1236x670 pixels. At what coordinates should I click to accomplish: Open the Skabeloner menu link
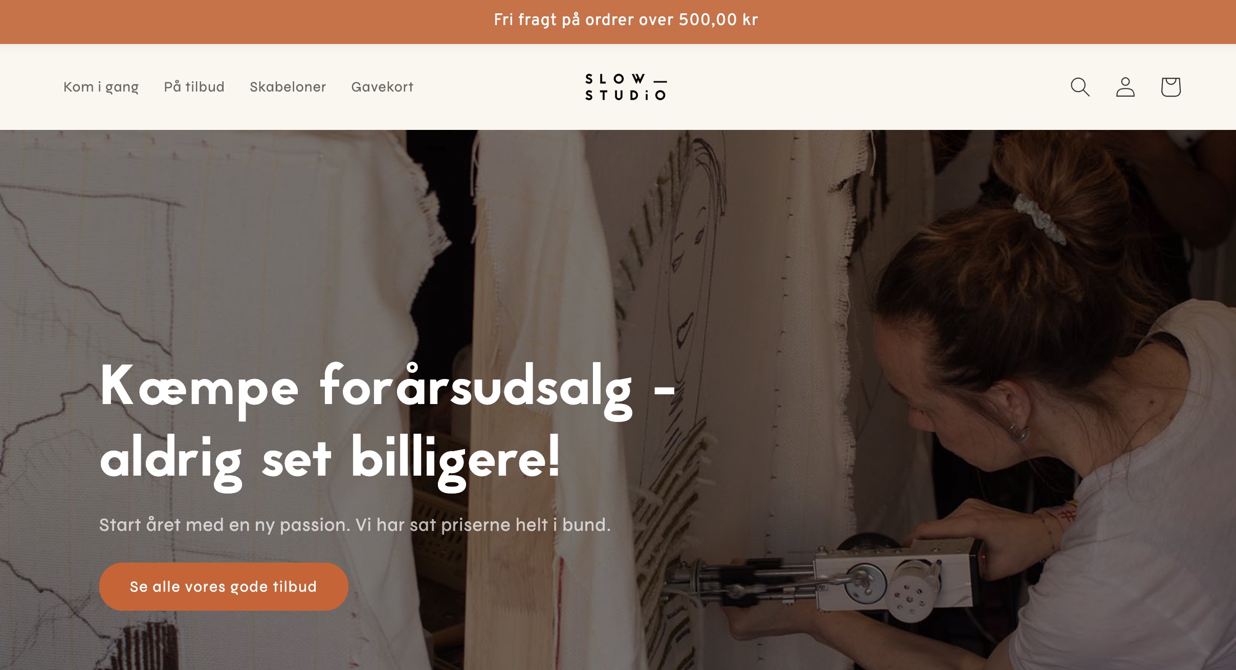(x=288, y=87)
